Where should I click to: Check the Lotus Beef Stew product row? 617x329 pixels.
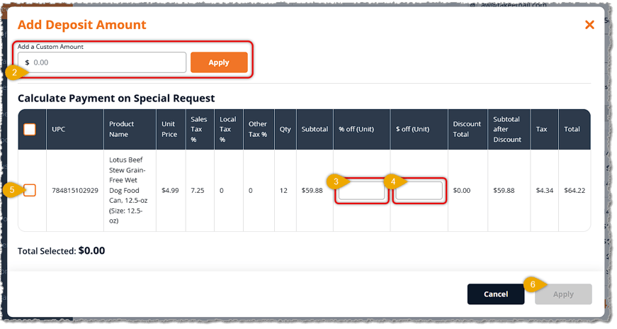click(x=30, y=190)
